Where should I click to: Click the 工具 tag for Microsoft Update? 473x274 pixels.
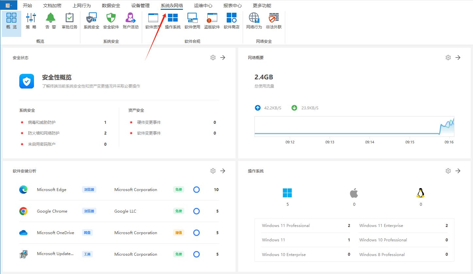pyautogui.click(x=87, y=254)
